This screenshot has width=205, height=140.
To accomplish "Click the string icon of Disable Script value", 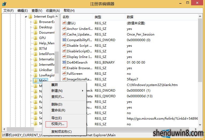I will click(x=64, y=45).
